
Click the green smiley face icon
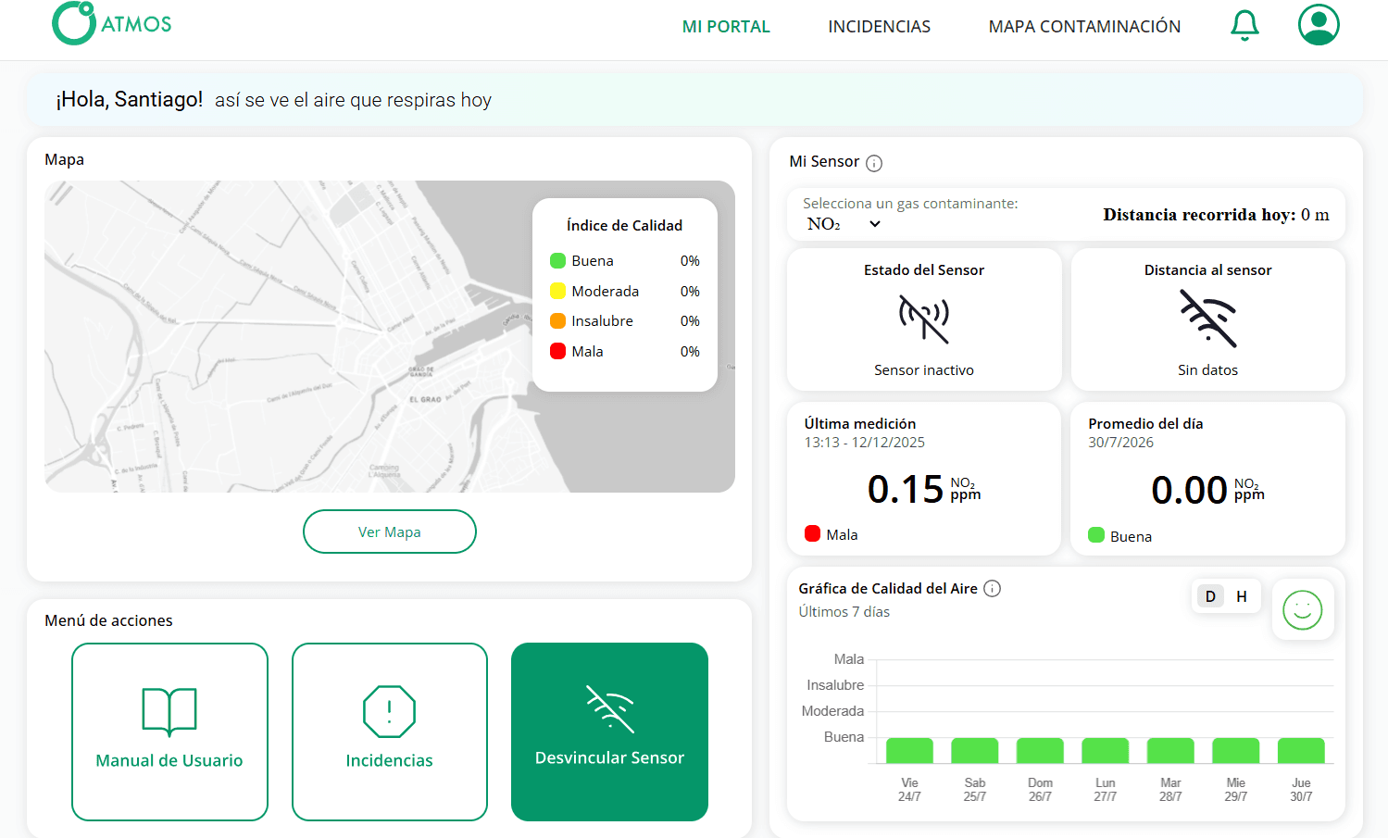pos(1302,610)
